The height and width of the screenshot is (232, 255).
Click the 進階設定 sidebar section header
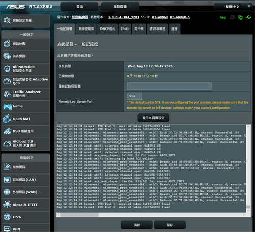pos(26,158)
